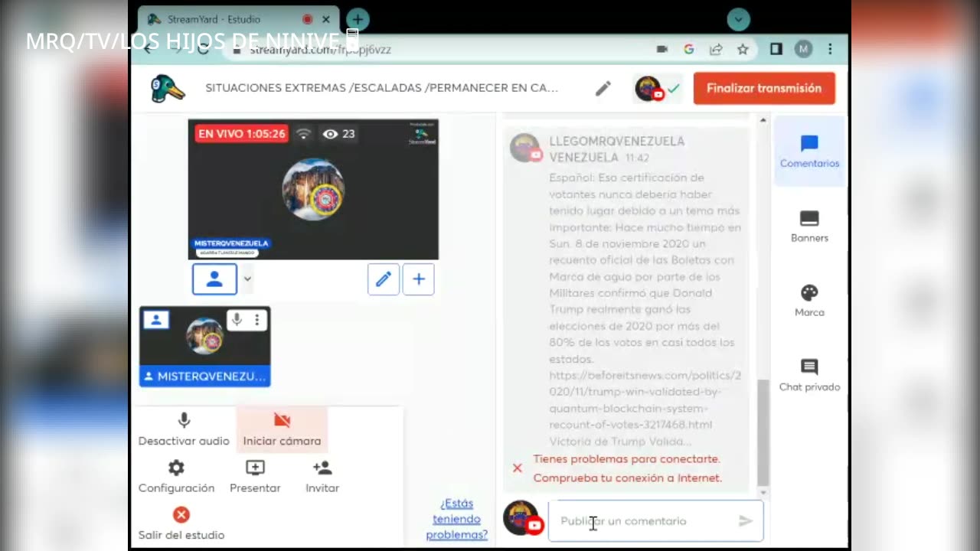Click the connection signal wifi icon

pos(303,134)
